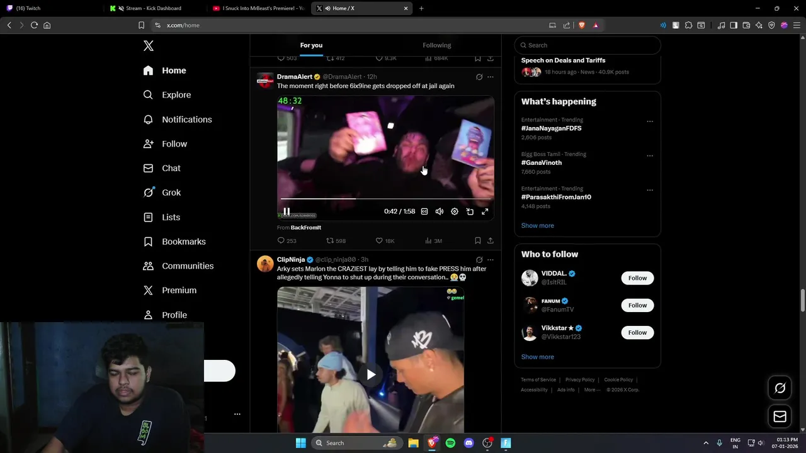Switch to the Twitch browser tab
The width and height of the screenshot is (806, 453).
click(52, 8)
